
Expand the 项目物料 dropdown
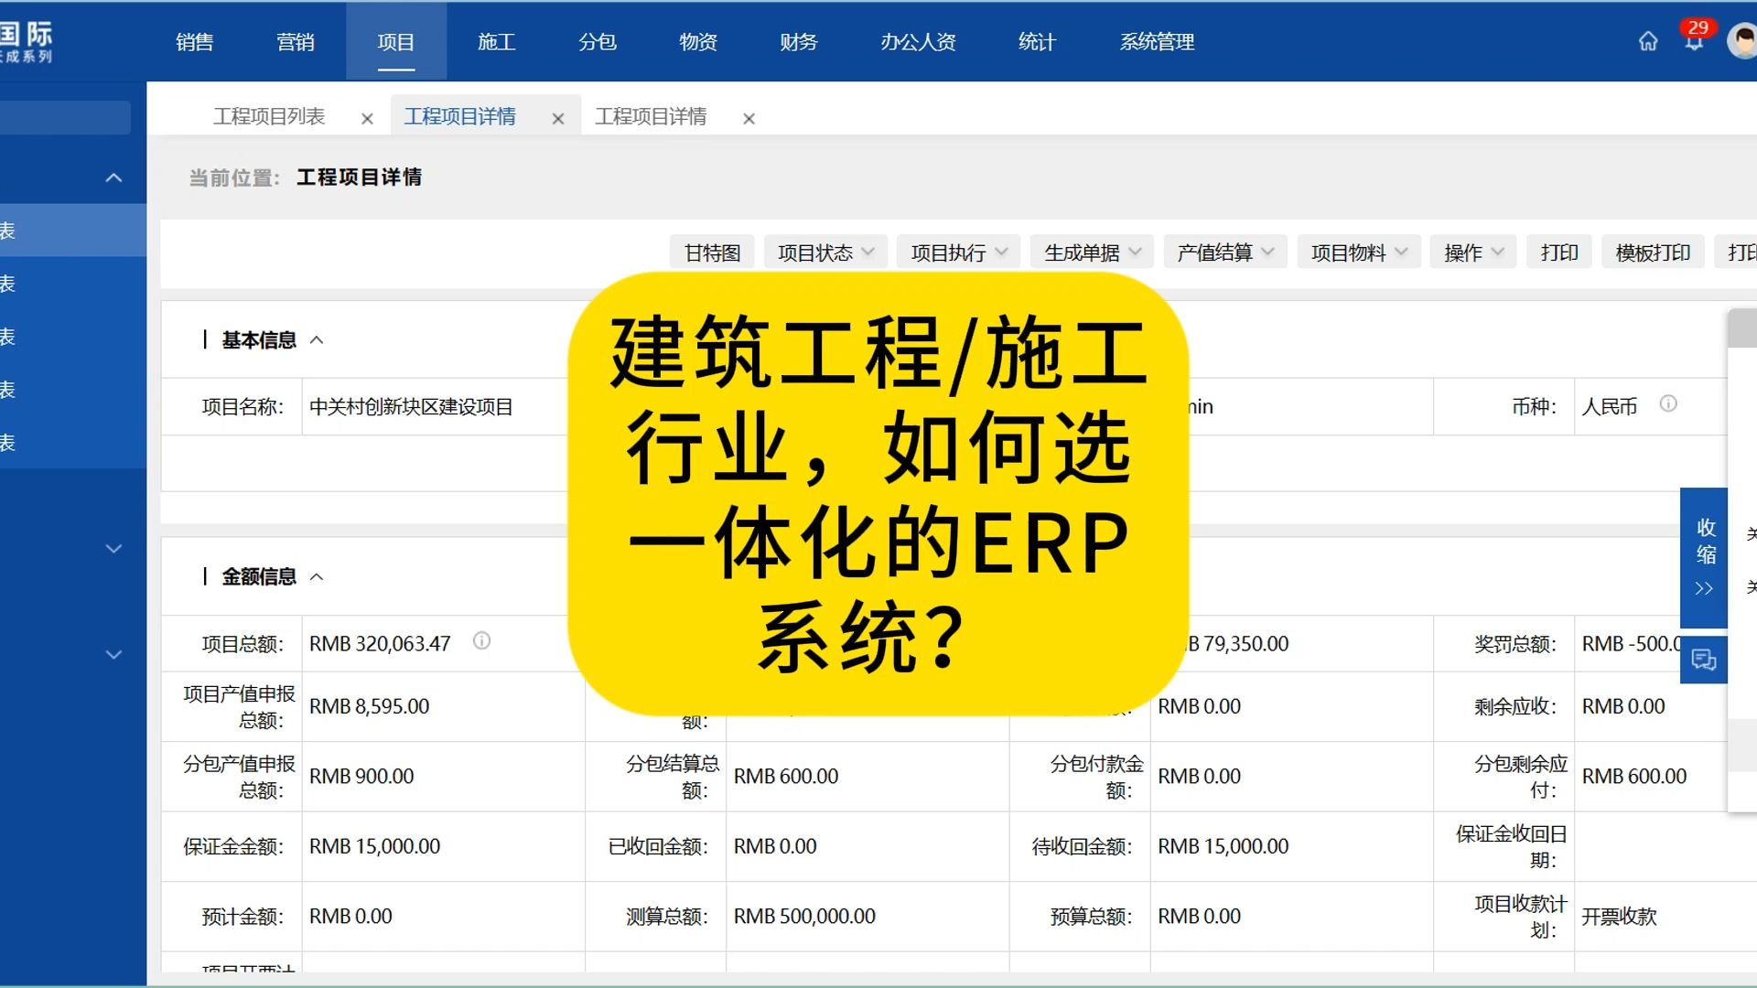pyautogui.click(x=1359, y=252)
